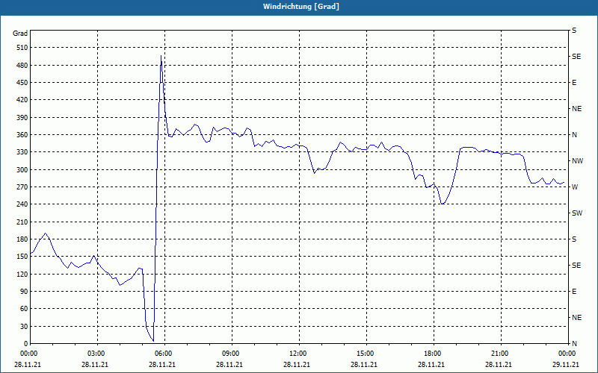Viewport: 598px width, 373px height.
Task: Select the 28.11.21 date under 12:00
Action: tap(297, 364)
